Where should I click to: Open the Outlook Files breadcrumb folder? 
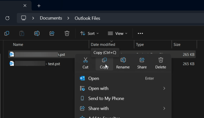point(87,18)
